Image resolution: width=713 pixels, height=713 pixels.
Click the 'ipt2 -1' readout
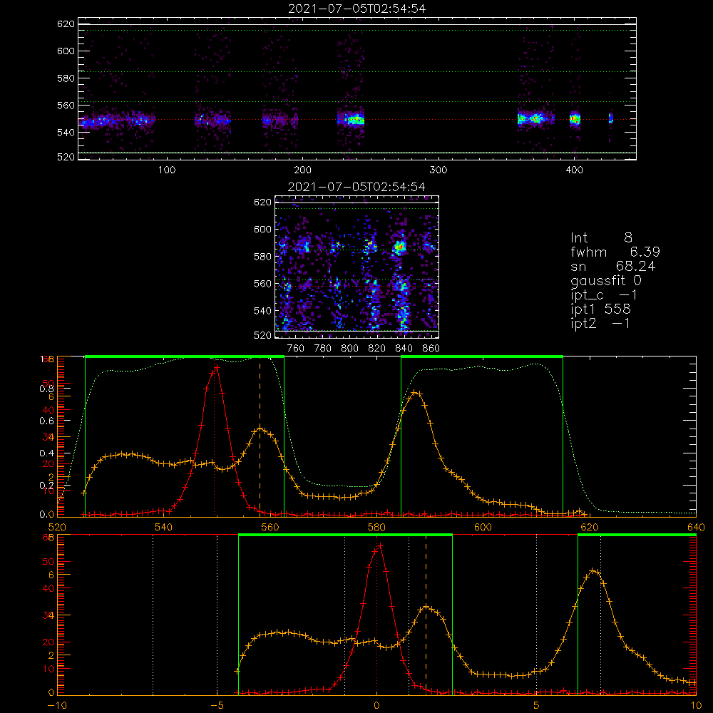pos(600,323)
